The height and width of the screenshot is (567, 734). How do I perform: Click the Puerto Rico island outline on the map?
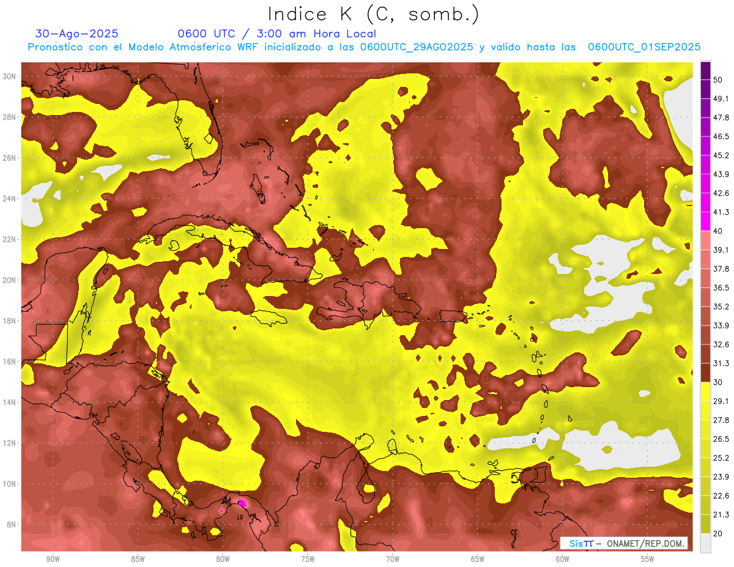[454, 316]
